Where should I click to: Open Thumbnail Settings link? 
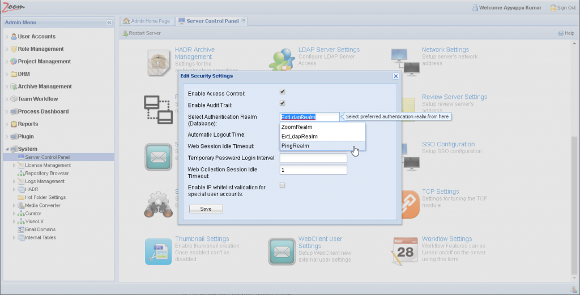click(202, 239)
